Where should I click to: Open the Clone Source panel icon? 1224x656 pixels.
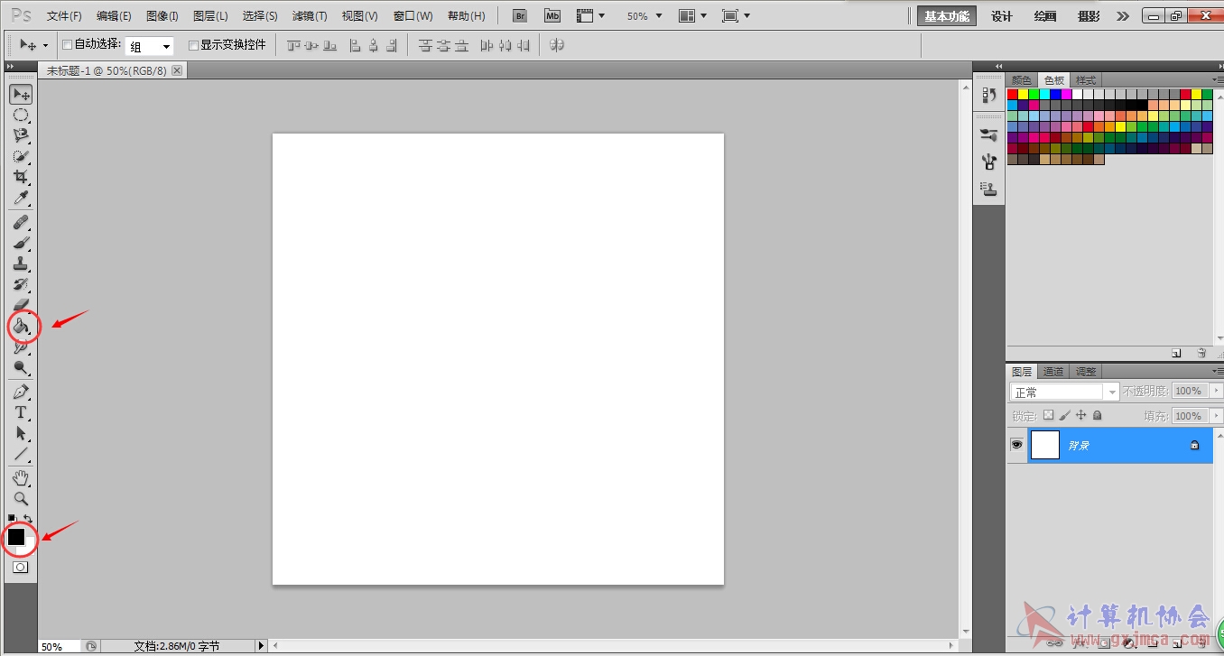coord(989,189)
